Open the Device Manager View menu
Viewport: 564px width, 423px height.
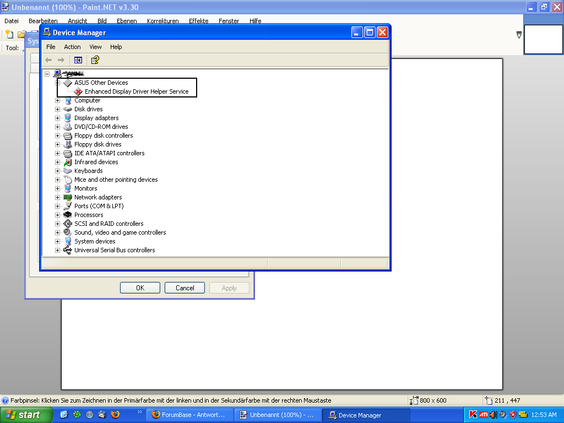coord(95,47)
